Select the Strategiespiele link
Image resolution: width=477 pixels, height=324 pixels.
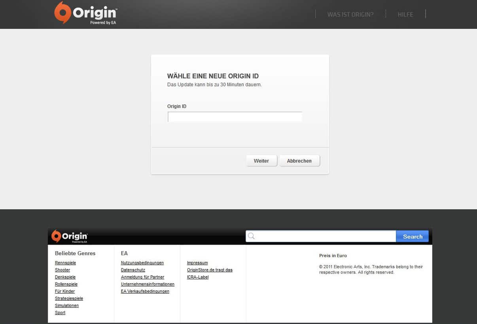[69, 298]
